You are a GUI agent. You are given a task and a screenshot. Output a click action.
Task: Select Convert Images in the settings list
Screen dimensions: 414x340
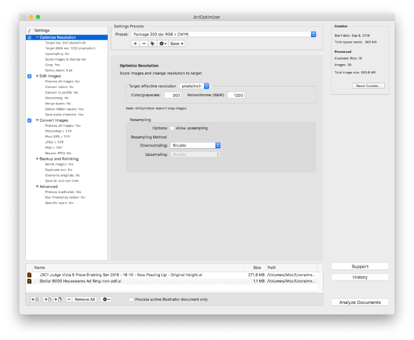pos(54,120)
